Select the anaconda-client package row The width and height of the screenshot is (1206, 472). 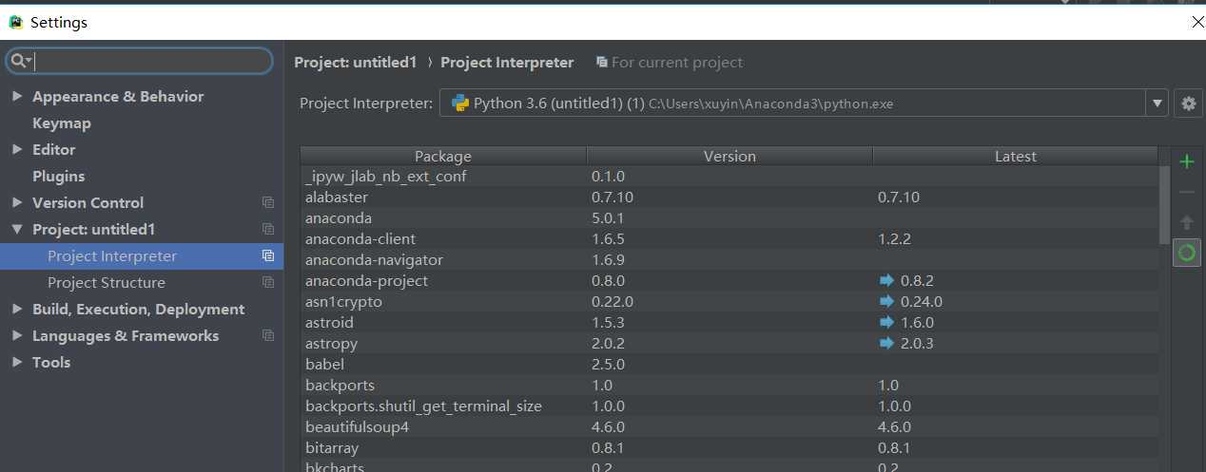pos(729,238)
